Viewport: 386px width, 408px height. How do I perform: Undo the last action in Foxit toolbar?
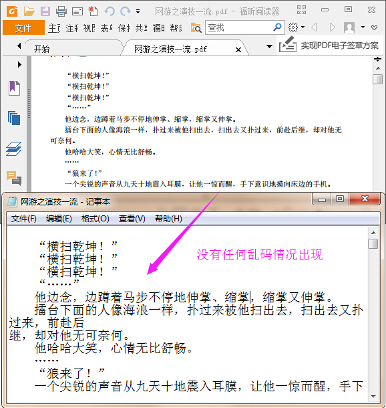click(110, 11)
